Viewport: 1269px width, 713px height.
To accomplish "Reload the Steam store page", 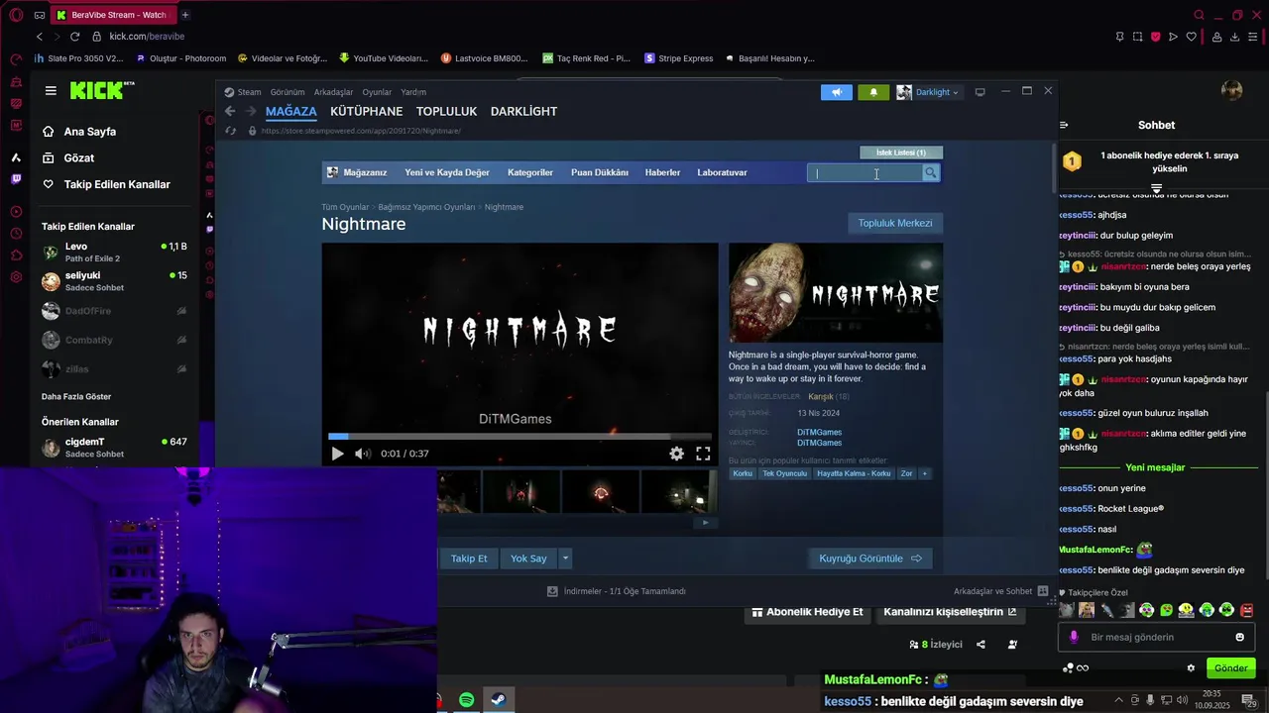I will click(230, 131).
